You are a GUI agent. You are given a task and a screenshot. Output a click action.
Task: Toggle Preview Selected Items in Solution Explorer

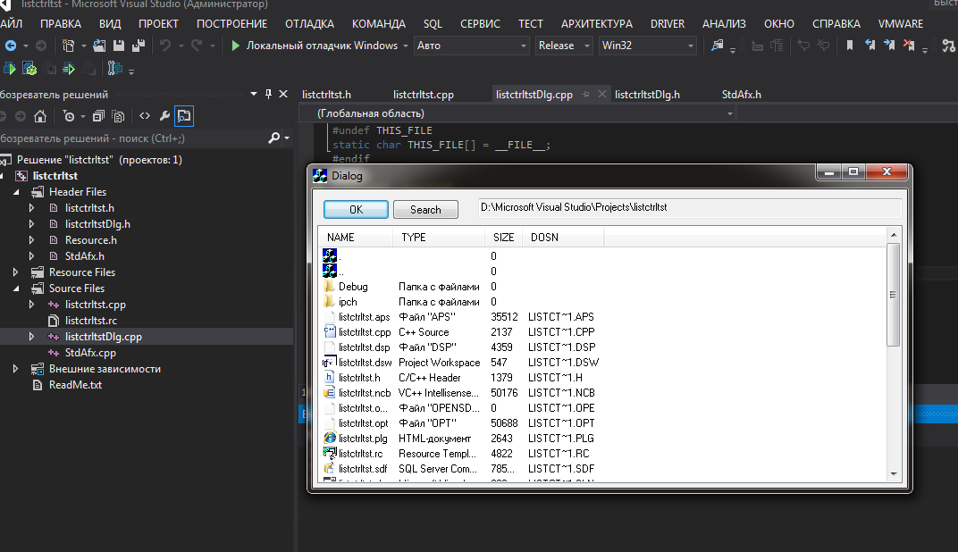[x=184, y=116]
